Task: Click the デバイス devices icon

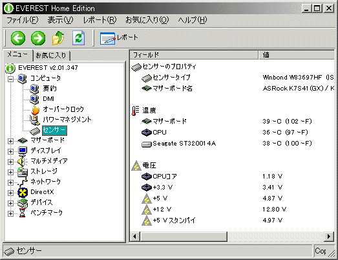Action: point(23,203)
